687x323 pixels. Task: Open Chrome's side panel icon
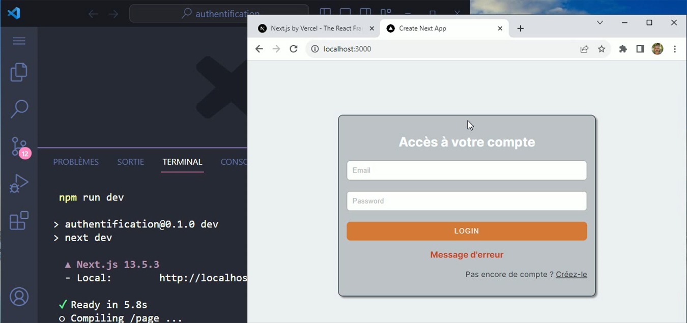point(640,48)
